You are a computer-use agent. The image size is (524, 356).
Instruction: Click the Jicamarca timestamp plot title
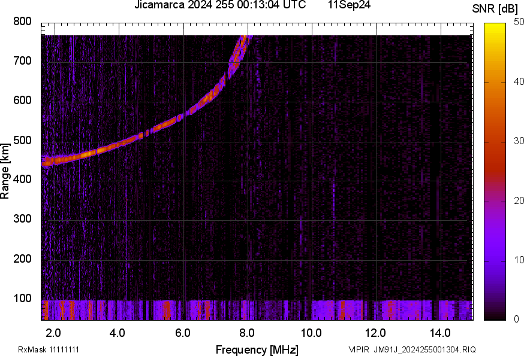[220, 5]
